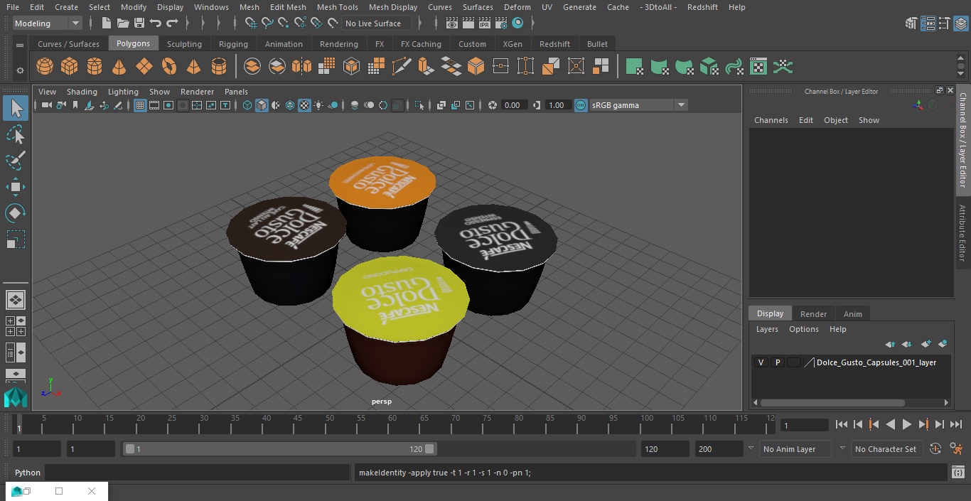Click the range slider bar
Viewport: 971px width, 501px height.
click(279, 449)
